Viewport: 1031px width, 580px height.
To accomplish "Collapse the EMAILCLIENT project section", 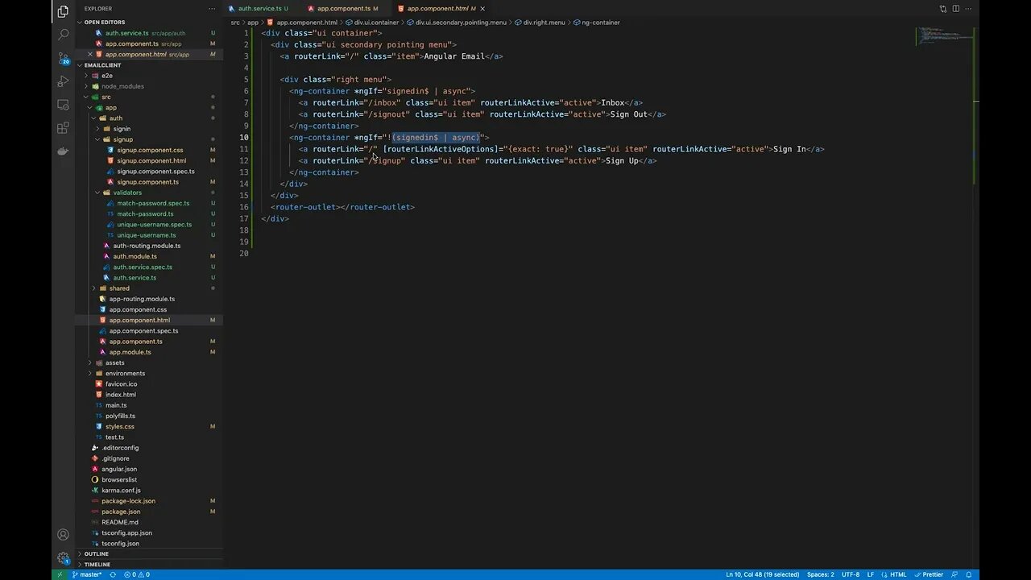I will 102,65.
